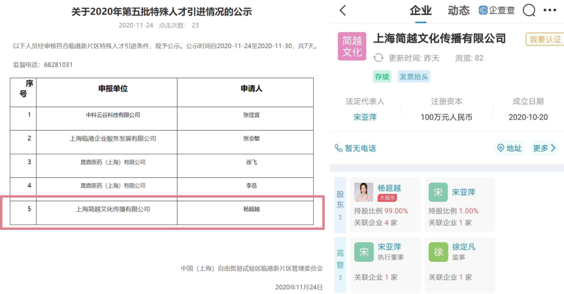The image size is (564, 294).
Task: Open the 地址 location button
Action: point(509,148)
